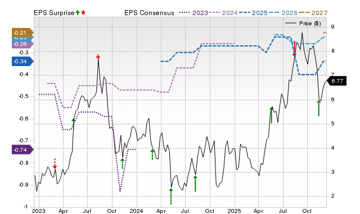Image resolution: width=360 pixels, height=214 pixels.
Task: Toggle the 2025 consensus legend entry
Action: 253,13
